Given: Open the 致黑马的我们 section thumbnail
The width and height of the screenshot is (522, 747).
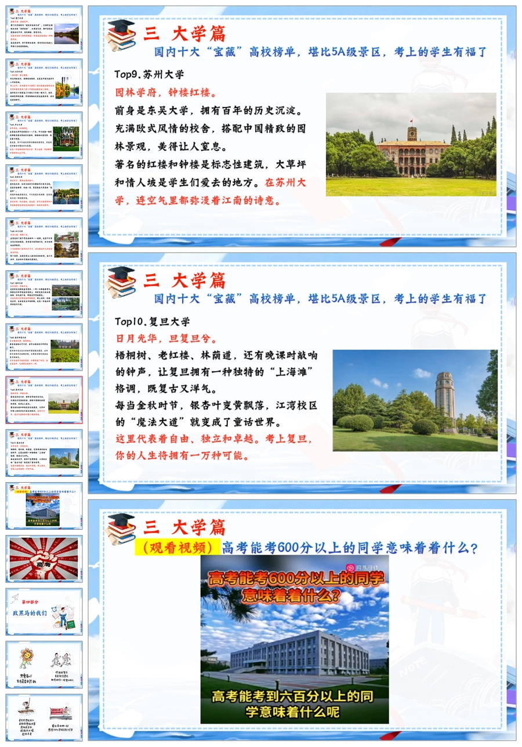Looking at the screenshot, I should coord(44,612).
